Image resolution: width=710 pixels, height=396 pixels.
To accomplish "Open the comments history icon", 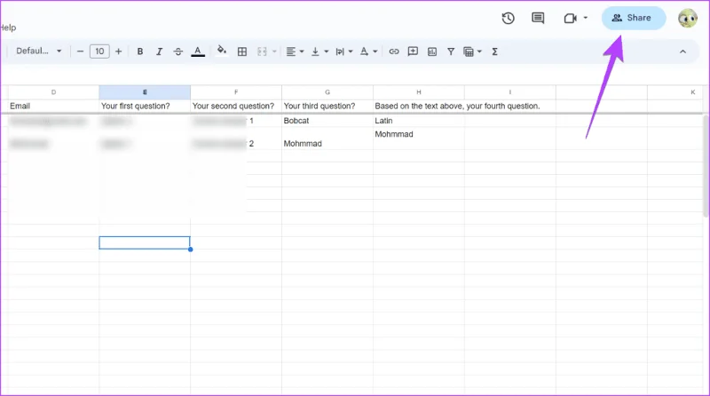I will coord(538,18).
